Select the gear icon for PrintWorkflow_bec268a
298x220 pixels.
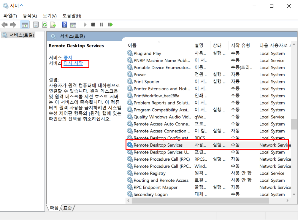130,96
